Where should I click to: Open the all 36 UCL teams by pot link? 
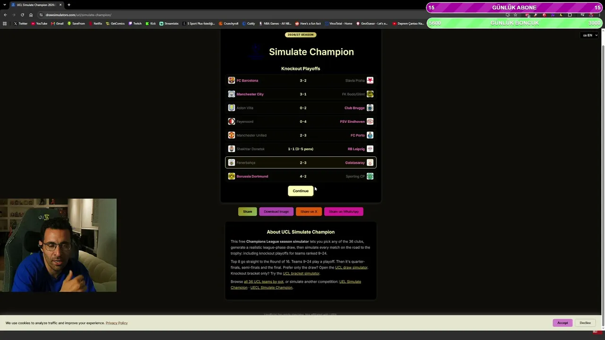[x=264, y=281]
